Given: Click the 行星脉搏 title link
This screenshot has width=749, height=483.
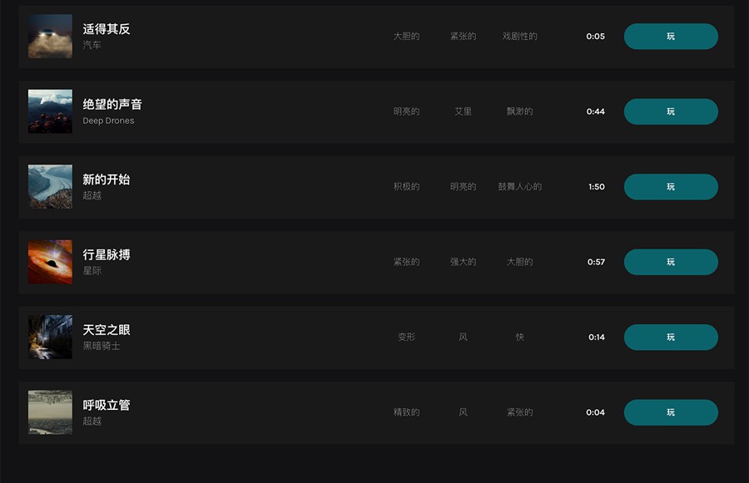Looking at the screenshot, I should [107, 254].
